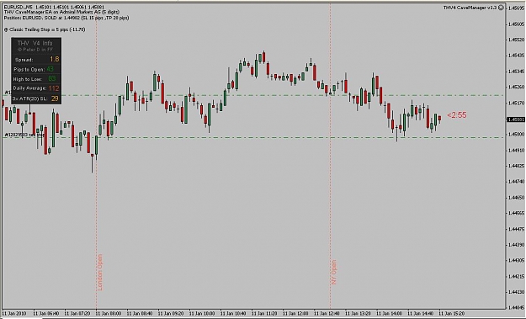Image resolution: width=526 pixels, height=319 pixels.
Task: Click the expert advisor smiley face icon
Action: tap(501, 8)
